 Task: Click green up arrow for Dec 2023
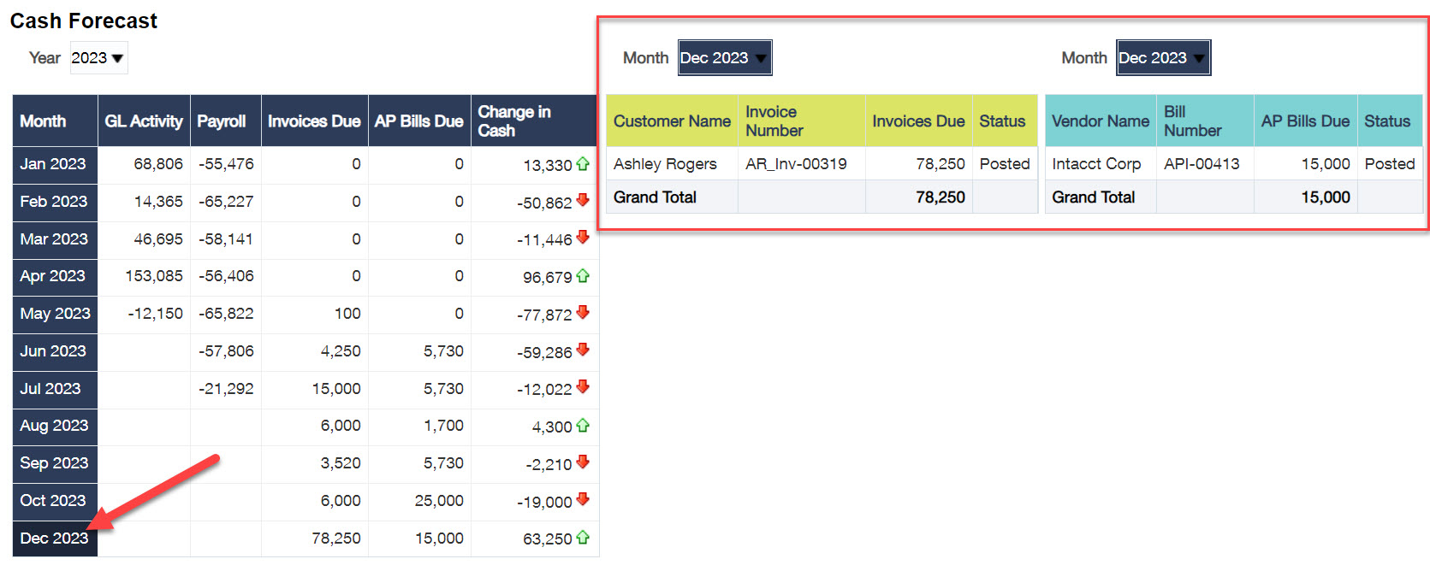(x=583, y=537)
